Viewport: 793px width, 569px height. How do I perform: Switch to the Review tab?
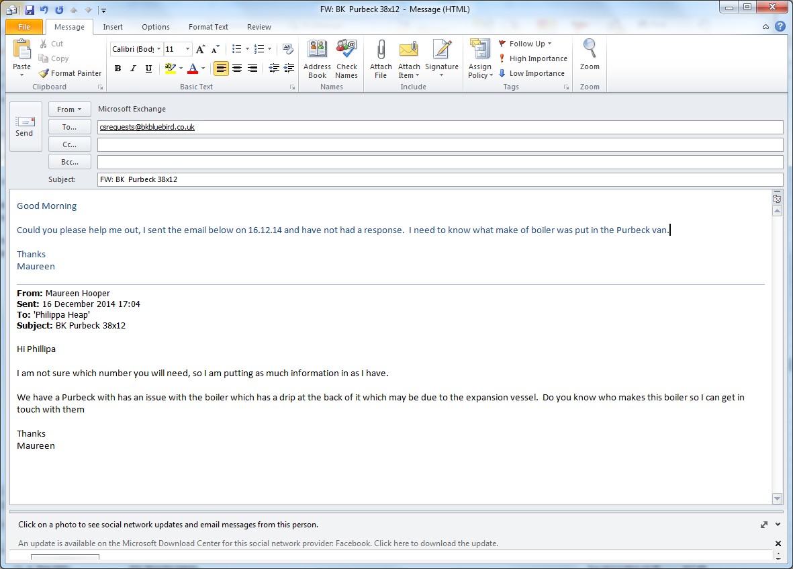(259, 27)
